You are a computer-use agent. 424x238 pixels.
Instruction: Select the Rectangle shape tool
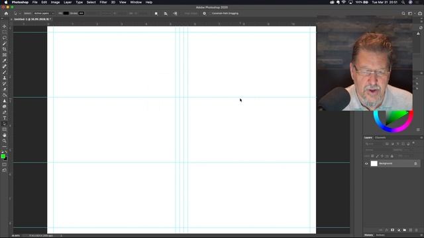click(x=5, y=130)
